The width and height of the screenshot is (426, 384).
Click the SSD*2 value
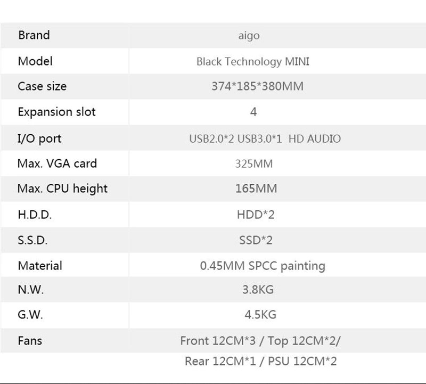pyautogui.click(x=256, y=240)
